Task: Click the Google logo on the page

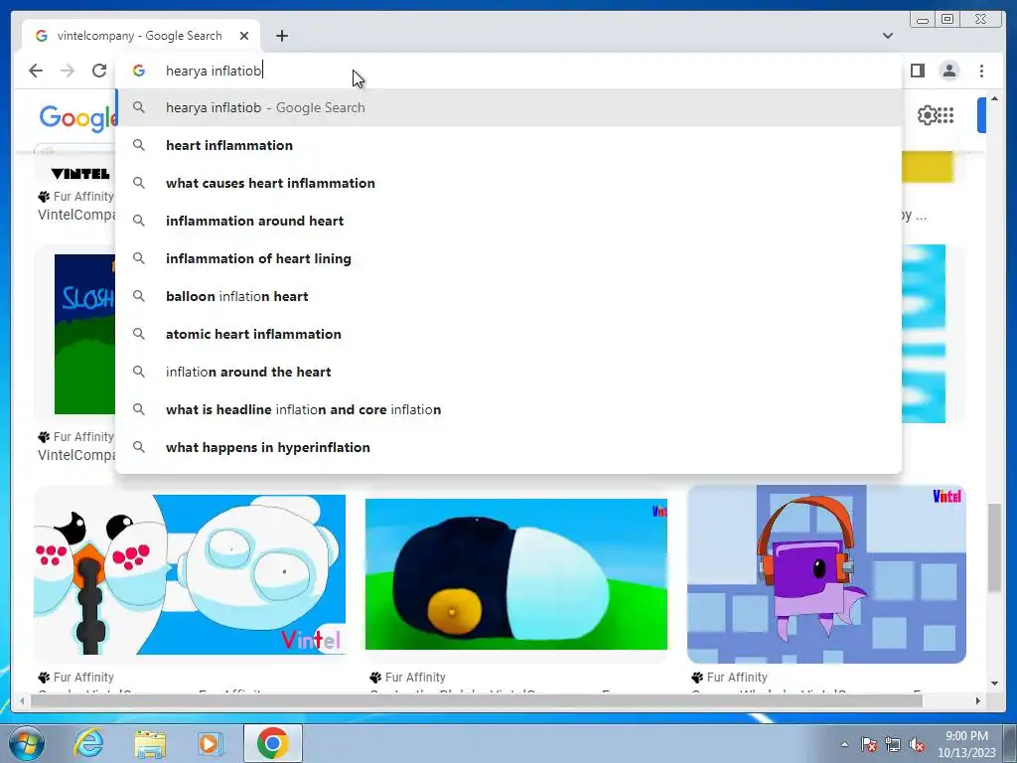Action: (77, 118)
